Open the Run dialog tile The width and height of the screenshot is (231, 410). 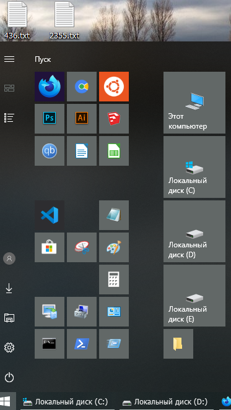click(x=114, y=344)
